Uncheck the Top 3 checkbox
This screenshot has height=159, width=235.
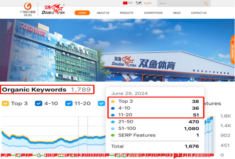click(x=6, y=103)
